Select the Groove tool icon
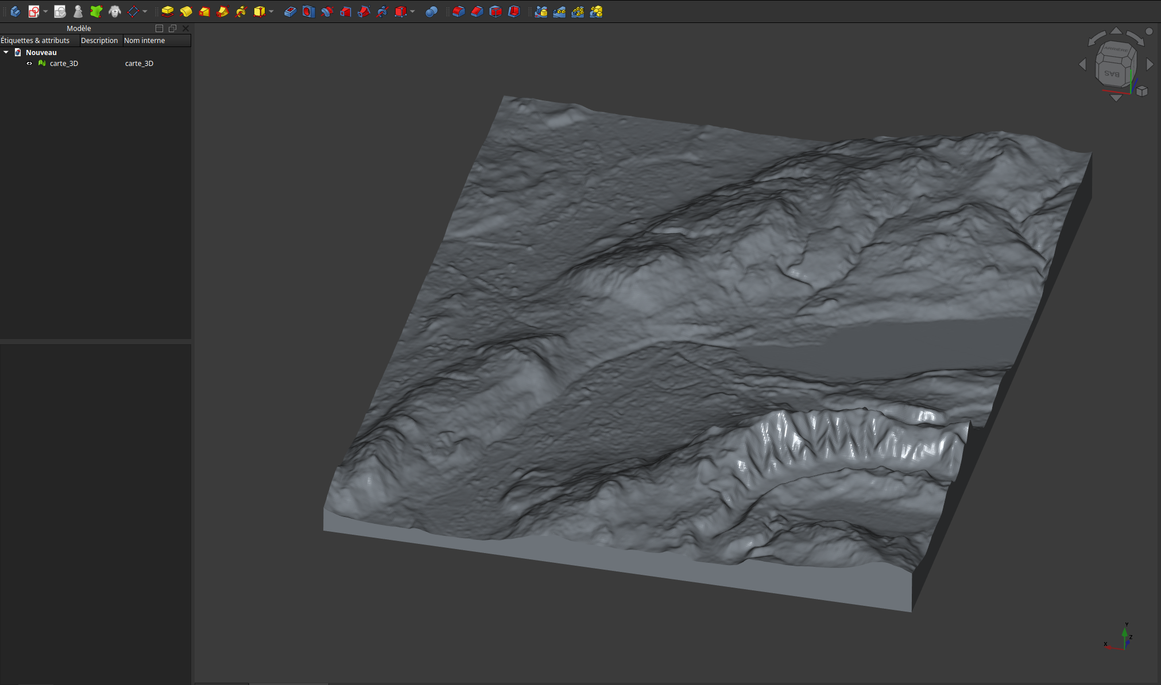The height and width of the screenshot is (685, 1161). tap(327, 11)
